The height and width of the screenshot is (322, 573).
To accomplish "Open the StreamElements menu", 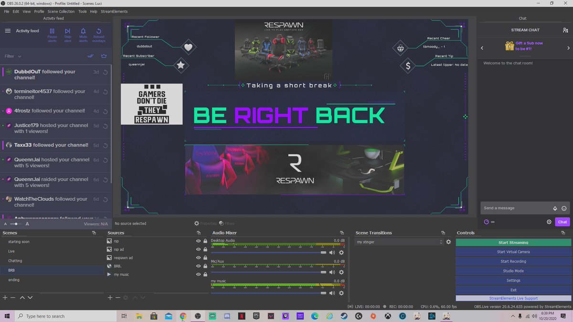I will coord(113,11).
